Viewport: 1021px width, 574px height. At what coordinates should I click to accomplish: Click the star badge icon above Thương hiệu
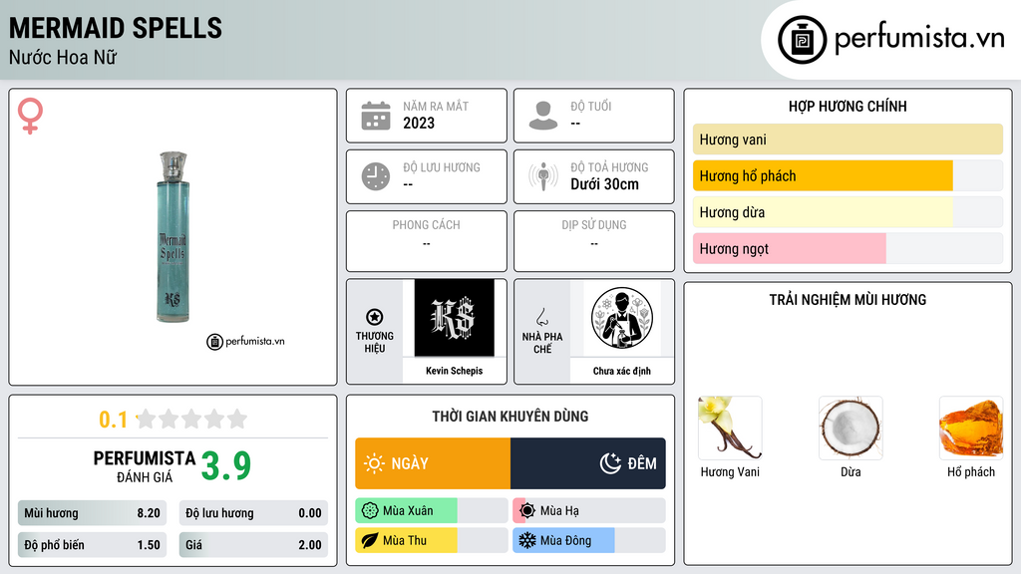(x=375, y=317)
